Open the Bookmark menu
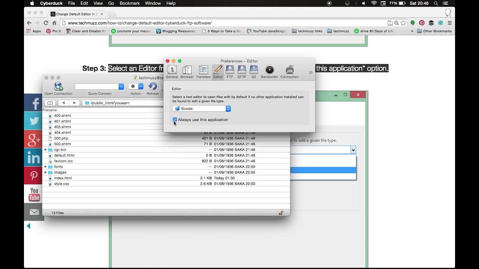479x269 pixels. (129, 3)
